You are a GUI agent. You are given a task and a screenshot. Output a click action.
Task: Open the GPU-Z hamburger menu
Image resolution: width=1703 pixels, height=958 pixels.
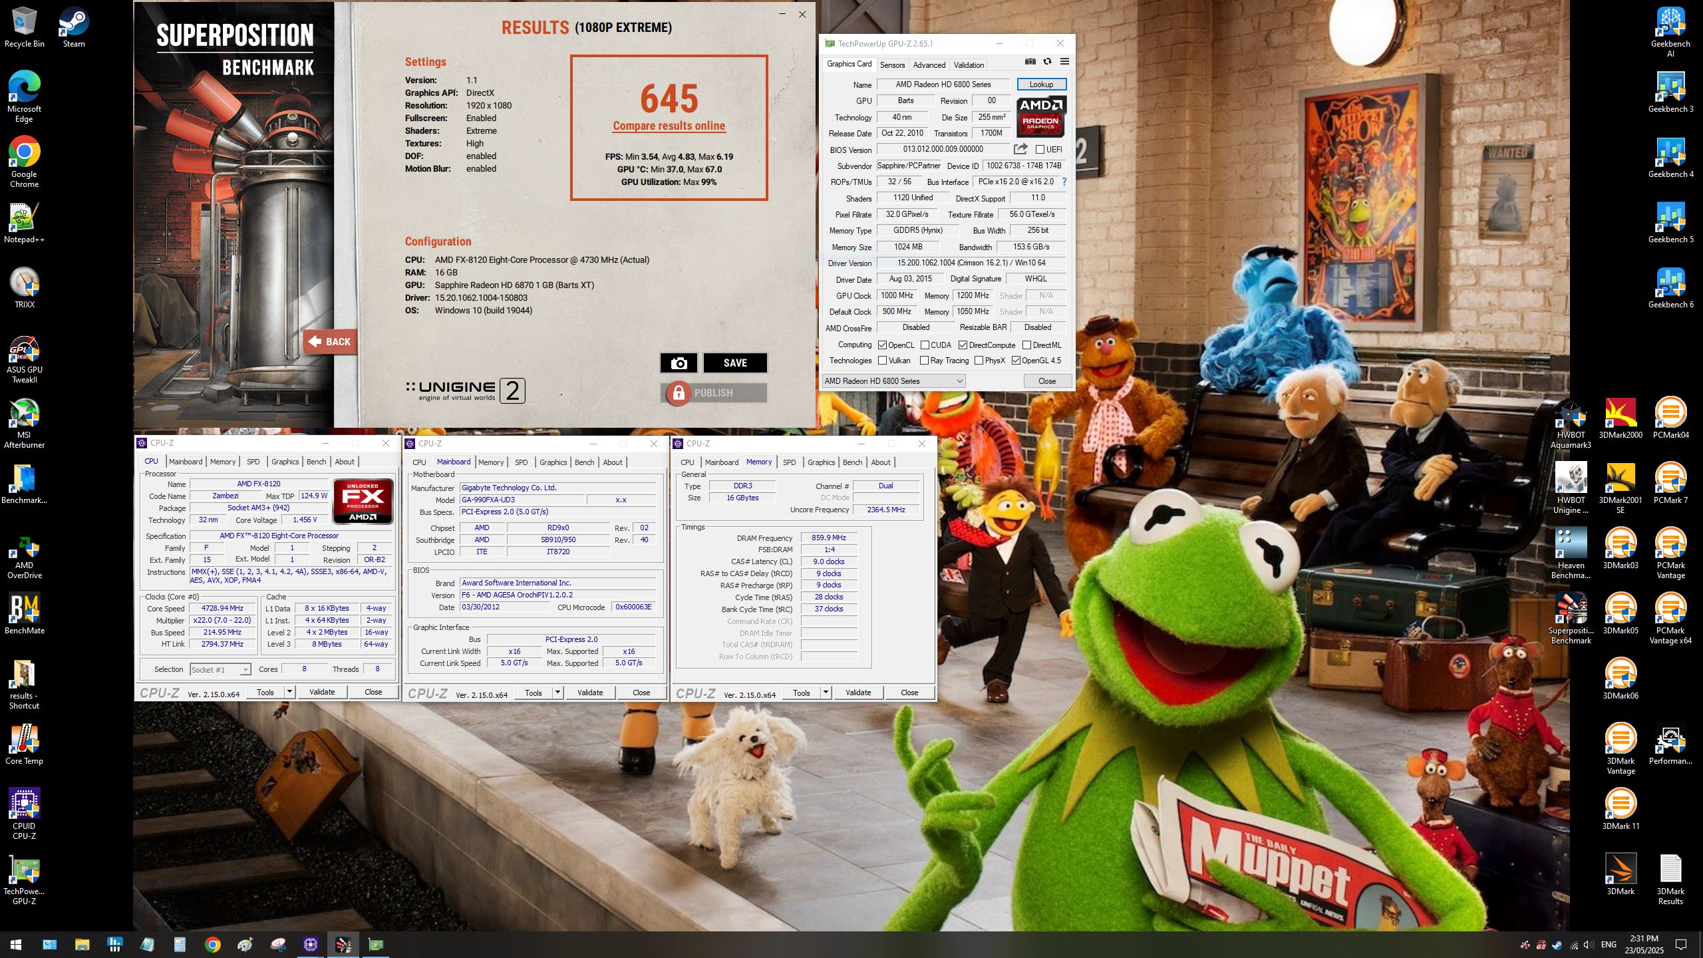1064,61
